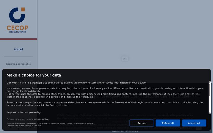The height and width of the screenshot is (133, 213).
Task: Click the CECOP logo
Action: [17, 20]
